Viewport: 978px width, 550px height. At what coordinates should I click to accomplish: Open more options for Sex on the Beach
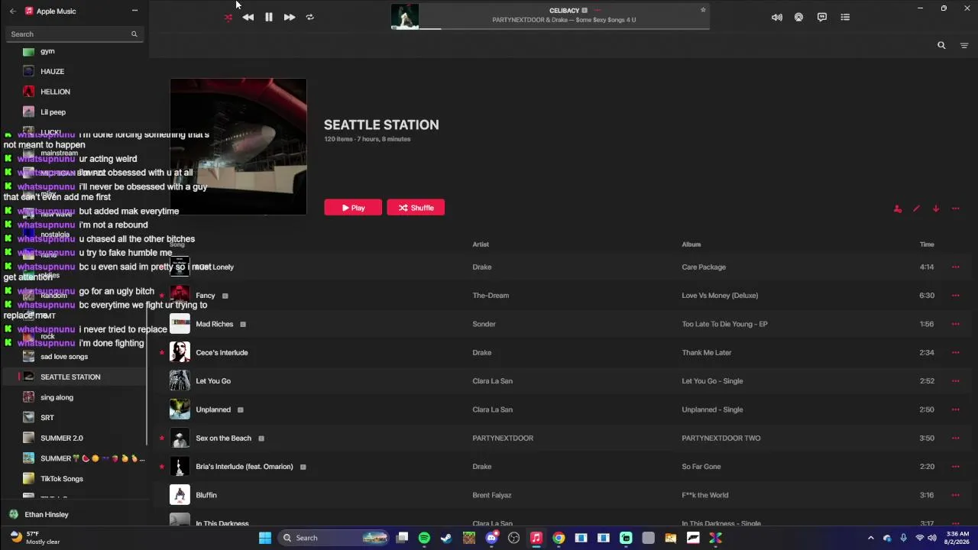pyautogui.click(x=955, y=438)
